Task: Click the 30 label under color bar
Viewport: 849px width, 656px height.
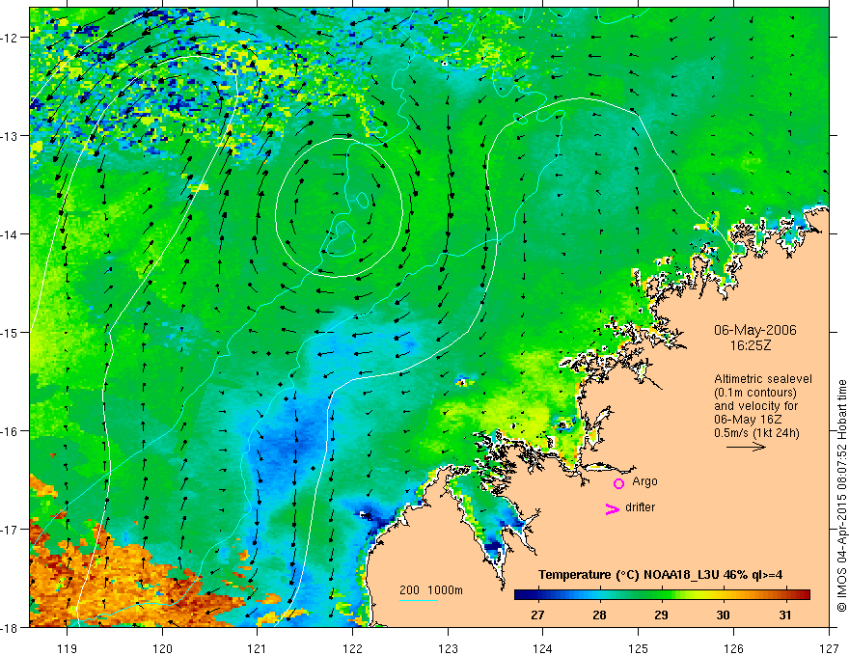Action: click(x=723, y=615)
